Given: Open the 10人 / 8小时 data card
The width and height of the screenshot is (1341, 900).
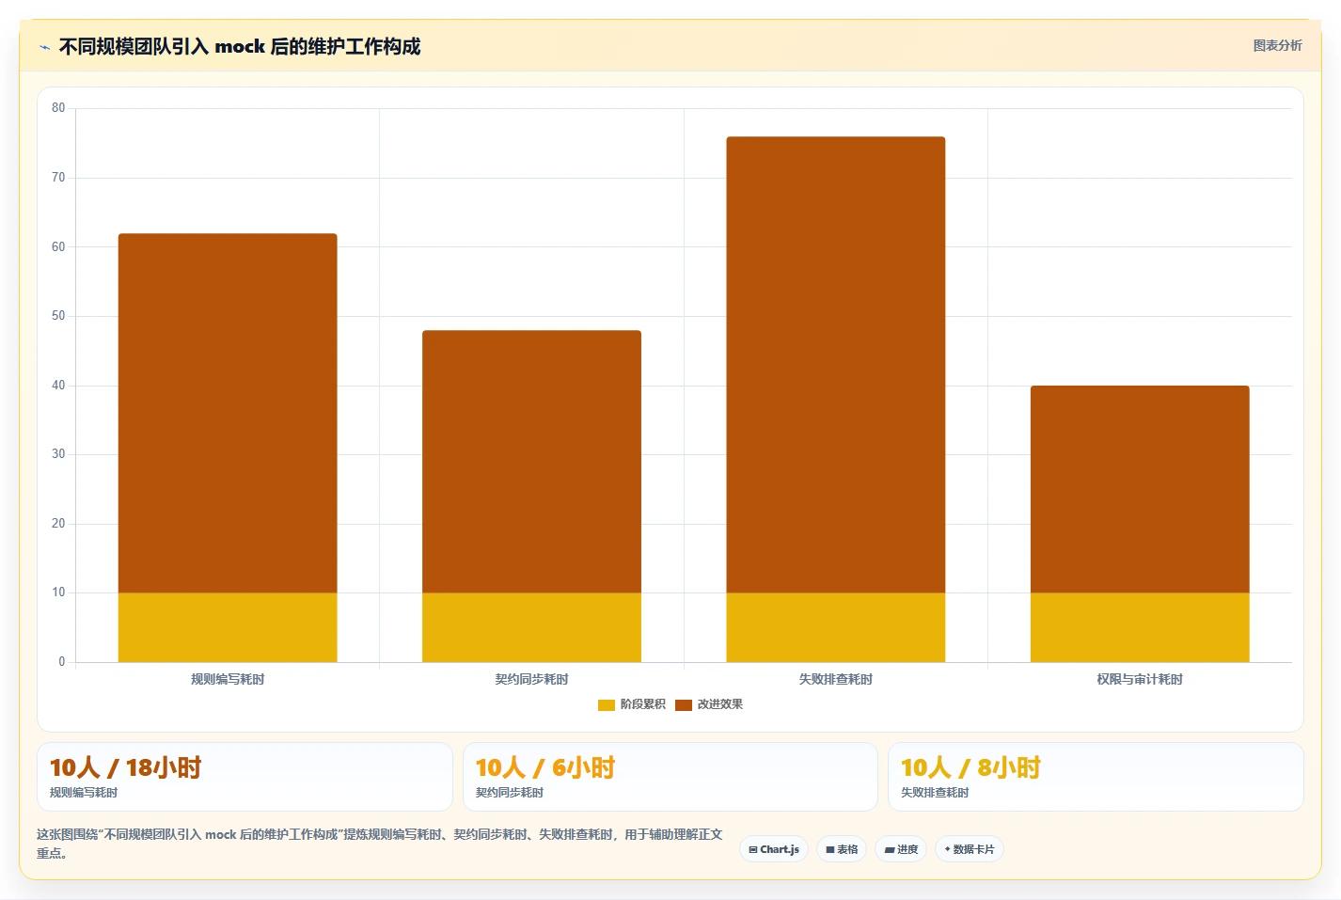Looking at the screenshot, I should point(1096,777).
